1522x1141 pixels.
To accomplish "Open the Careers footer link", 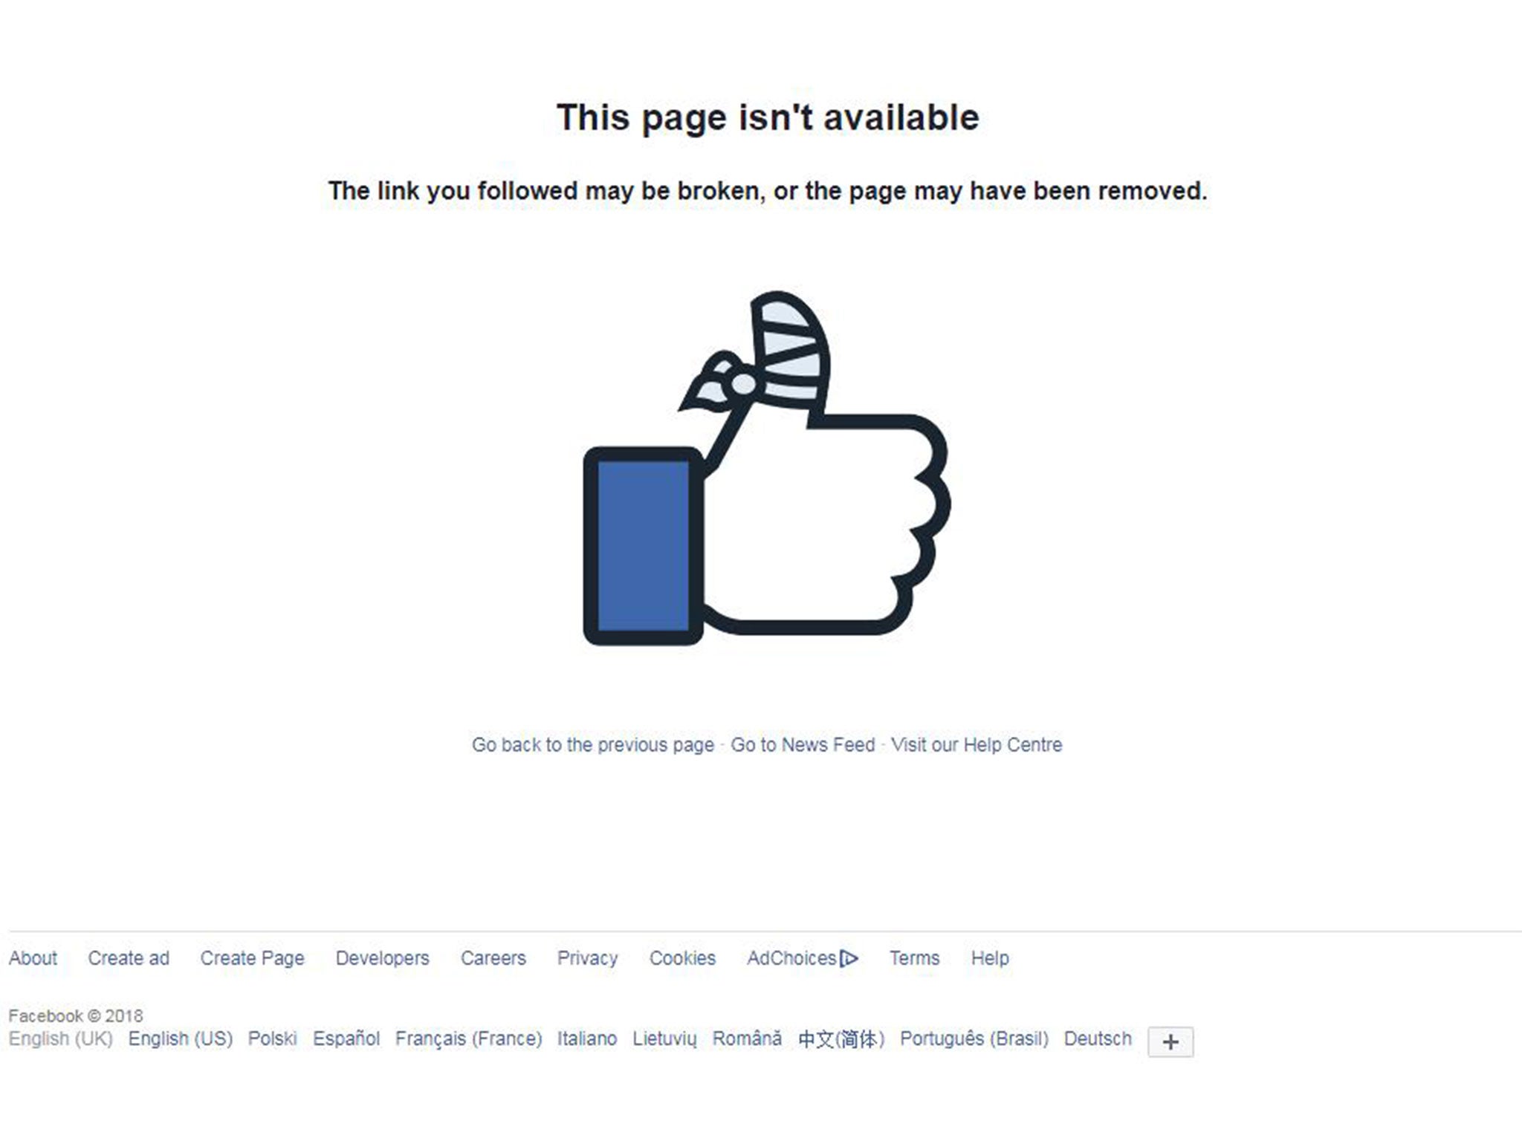I will point(493,958).
